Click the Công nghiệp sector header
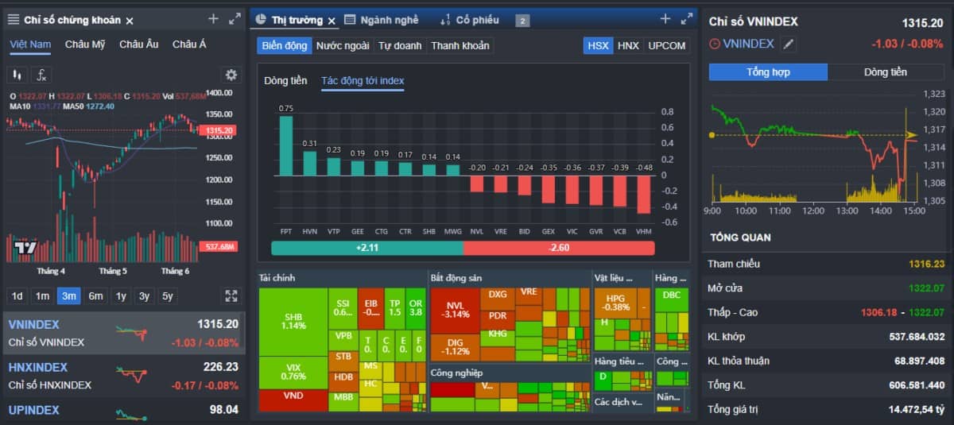The image size is (954, 425). 456,373
